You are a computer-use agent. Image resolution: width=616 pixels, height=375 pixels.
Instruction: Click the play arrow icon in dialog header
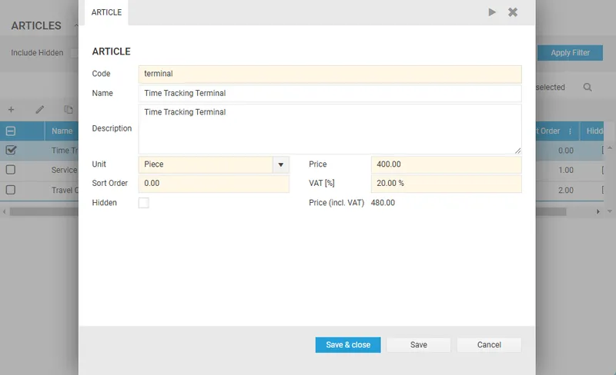[492, 12]
